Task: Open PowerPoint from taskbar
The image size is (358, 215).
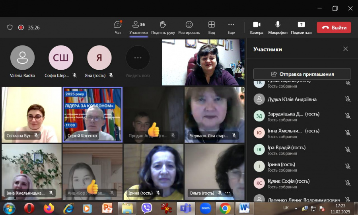Action: pyautogui.click(x=107, y=208)
